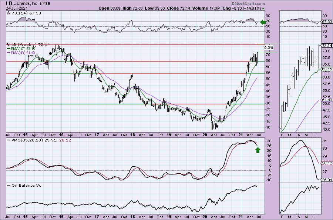Click the green up-triangle beside Chg value

click(x=263, y=9)
